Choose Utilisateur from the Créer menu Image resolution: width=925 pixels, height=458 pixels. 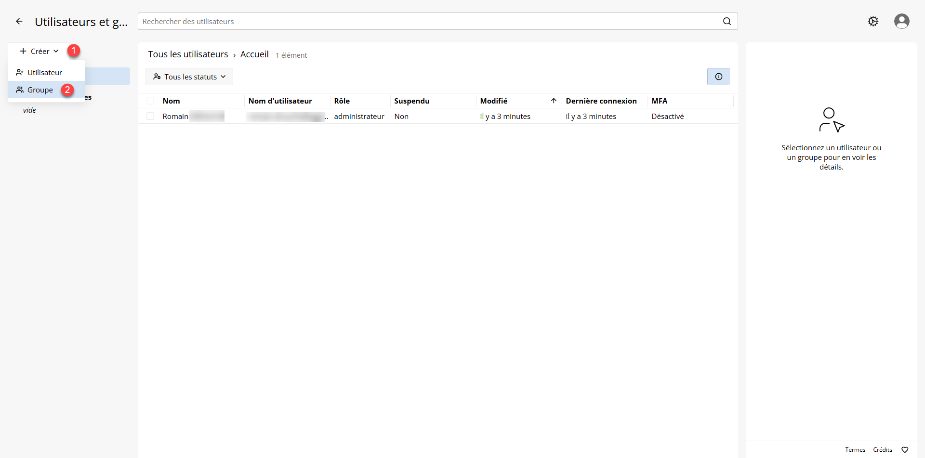pos(44,72)
